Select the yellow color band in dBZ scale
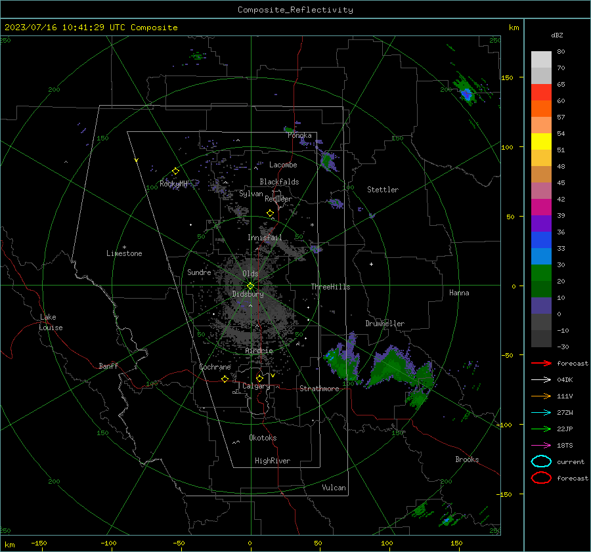The width and height of the screenshot is (591, 552). pyautogui.click(x=541, y=142)
